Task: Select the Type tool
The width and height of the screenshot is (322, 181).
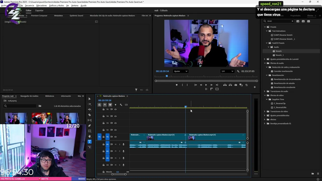Action: point(90,142)
